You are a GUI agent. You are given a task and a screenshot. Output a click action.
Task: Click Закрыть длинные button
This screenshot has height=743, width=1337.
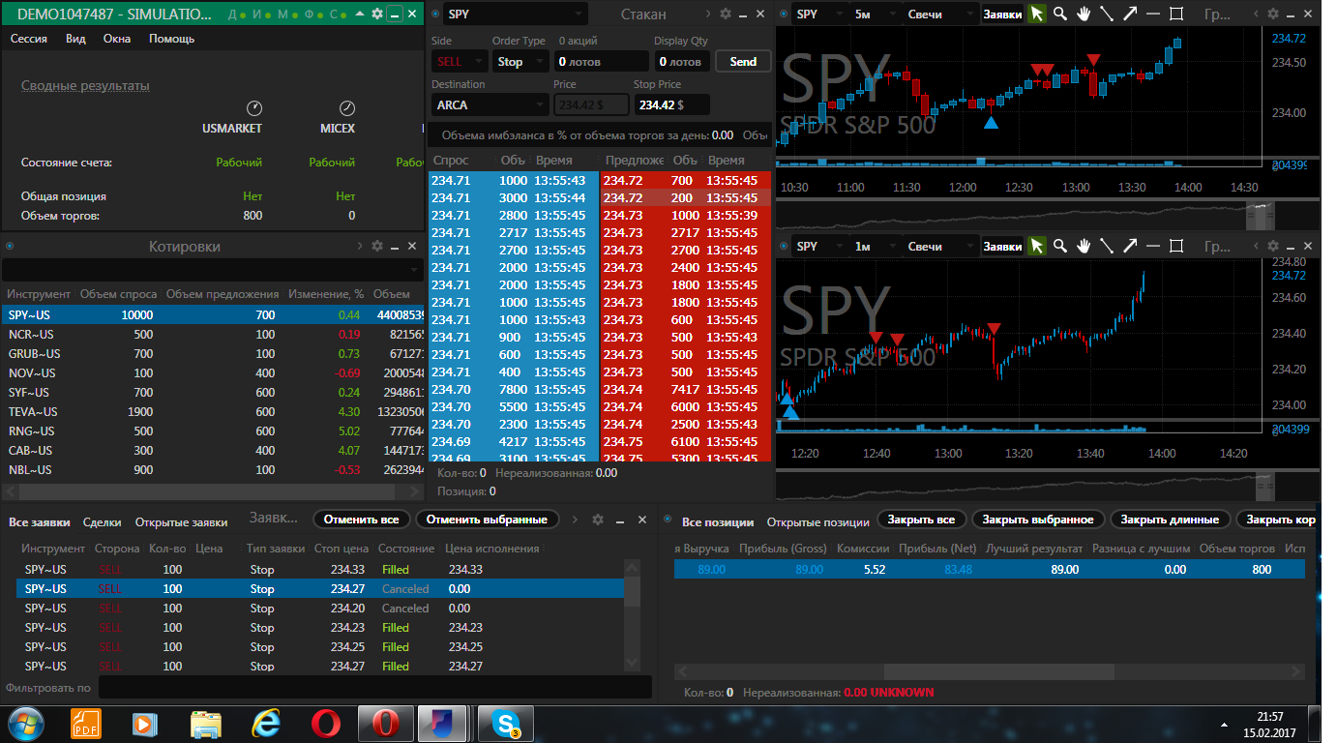coord(1170,520)
